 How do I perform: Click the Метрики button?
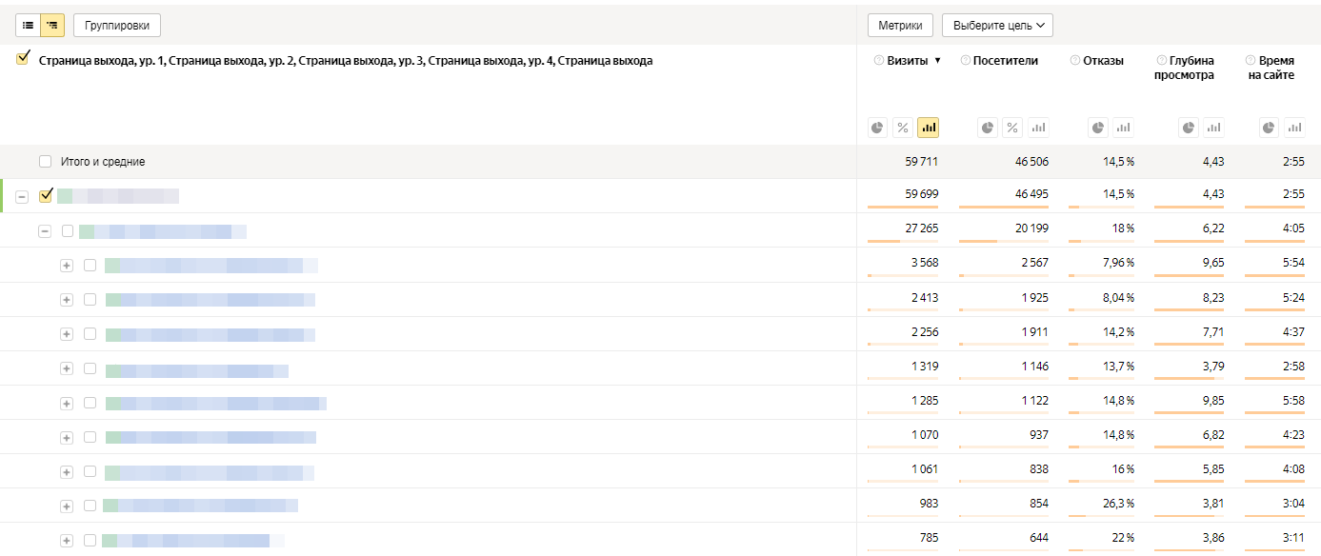point(900,25)
